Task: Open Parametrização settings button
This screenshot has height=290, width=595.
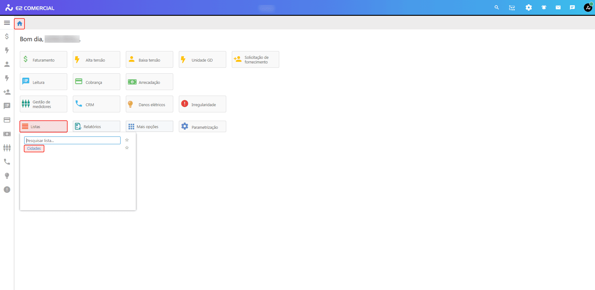Action: click(x=202, y=127)
